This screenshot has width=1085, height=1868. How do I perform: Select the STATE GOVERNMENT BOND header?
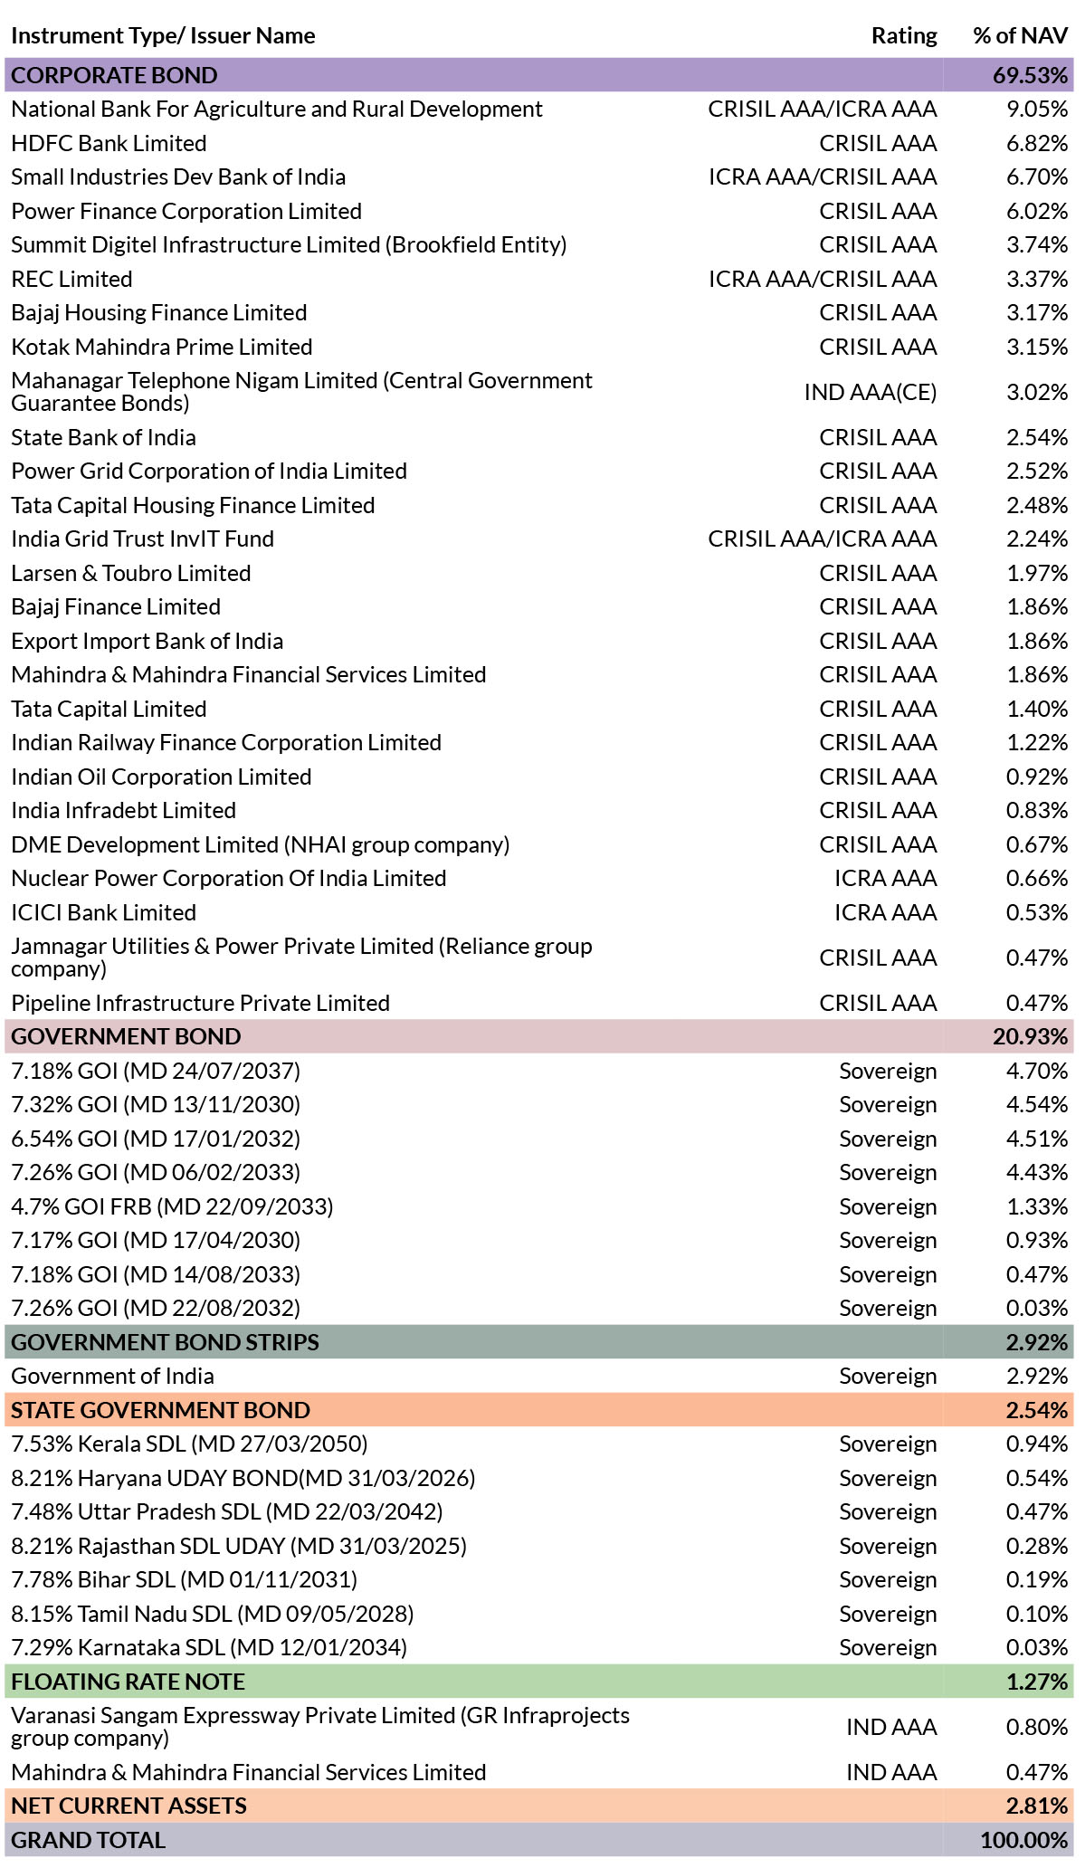pos(539,1410)
